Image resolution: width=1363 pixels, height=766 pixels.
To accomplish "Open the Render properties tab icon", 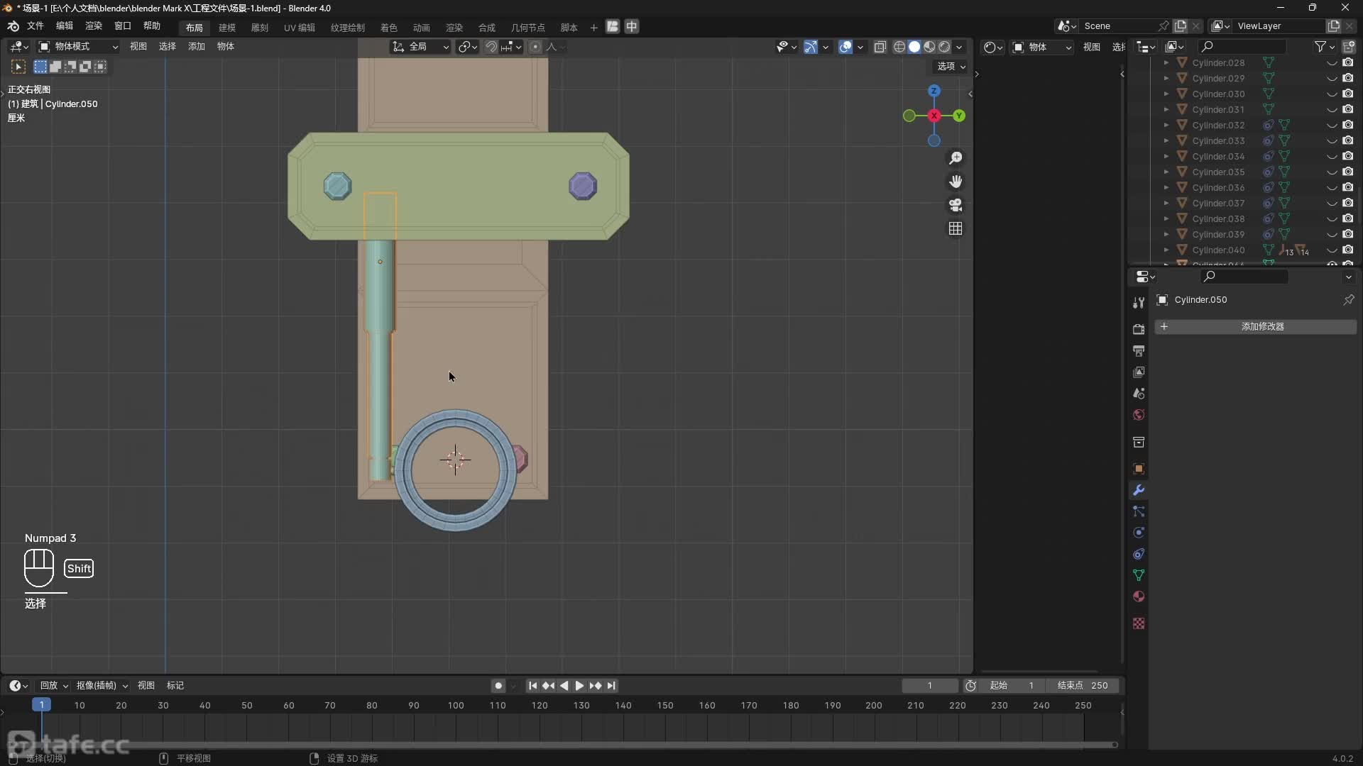I will click(x=1139, y=329).
